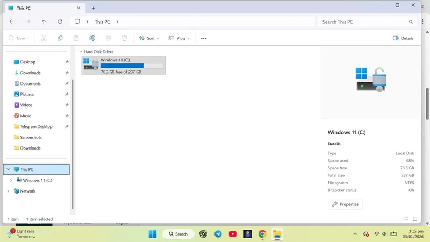Unpin Music using its pin icon
This screenshot has width=430, height=242.
coord(67,116)
